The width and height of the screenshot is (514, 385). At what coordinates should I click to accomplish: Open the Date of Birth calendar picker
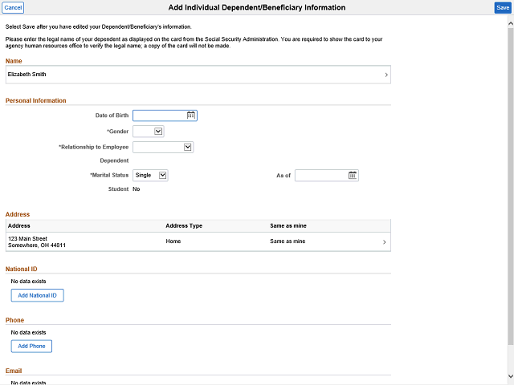tap(191, 115)
